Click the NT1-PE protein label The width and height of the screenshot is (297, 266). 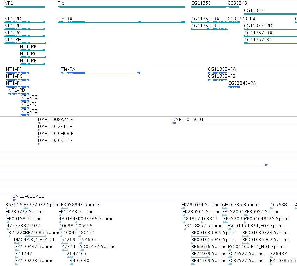(29, 112)
